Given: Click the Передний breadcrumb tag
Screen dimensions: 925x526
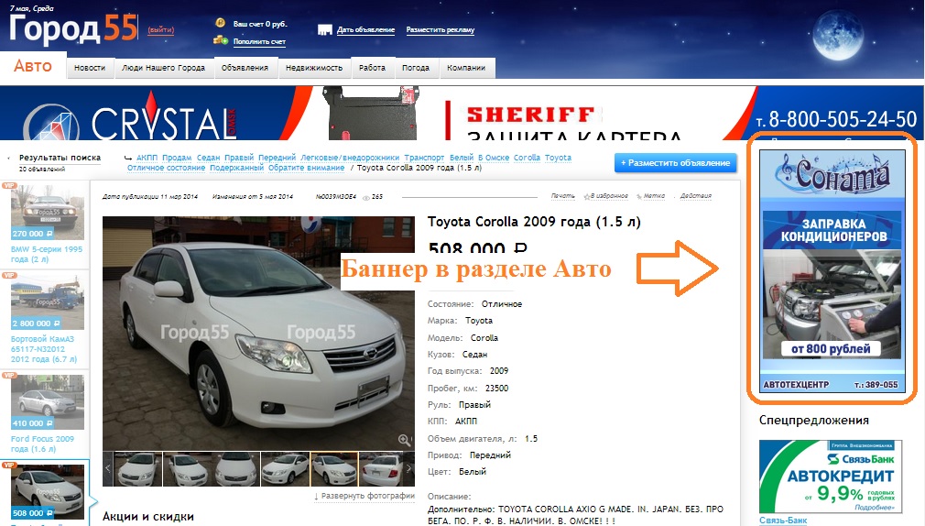Looking at the screenshot, I should [x=277, y=158].
